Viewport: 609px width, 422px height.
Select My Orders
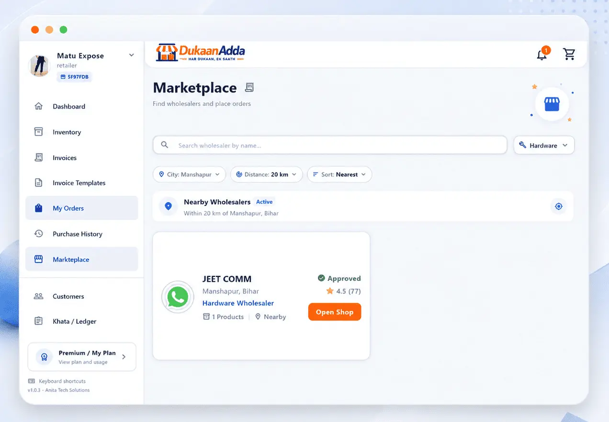pos(81,208)
